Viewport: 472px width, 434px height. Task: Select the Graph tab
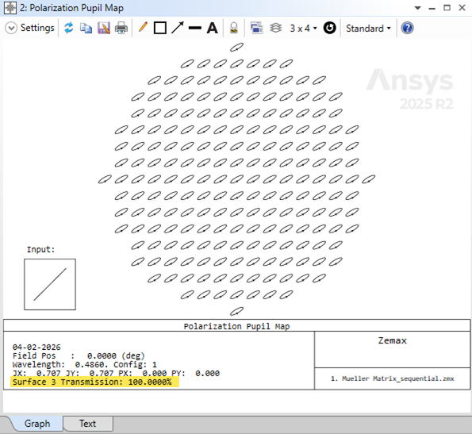click(37, 424)
